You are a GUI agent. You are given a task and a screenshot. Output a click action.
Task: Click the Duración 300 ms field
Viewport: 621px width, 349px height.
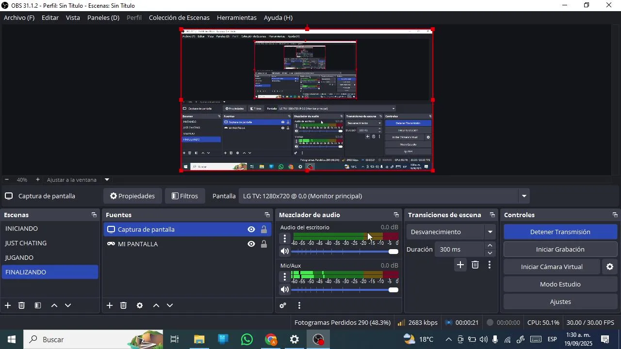(x=459, y=249)
